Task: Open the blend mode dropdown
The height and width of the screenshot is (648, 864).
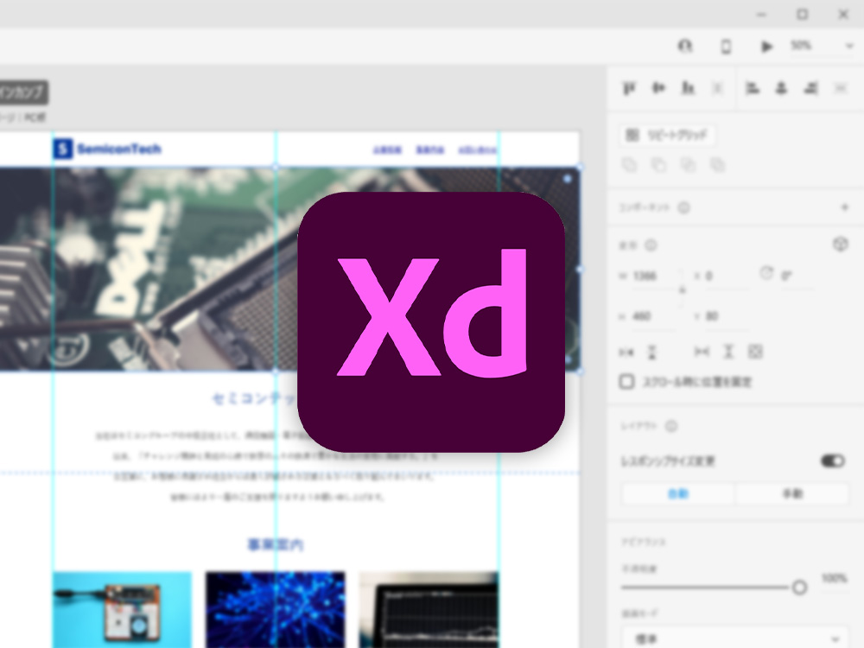Action: pyautogui.click(x=735, y=638)
